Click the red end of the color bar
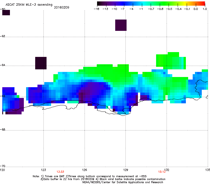This screenshot has height=184, width=210. click(x=203, y=4)
